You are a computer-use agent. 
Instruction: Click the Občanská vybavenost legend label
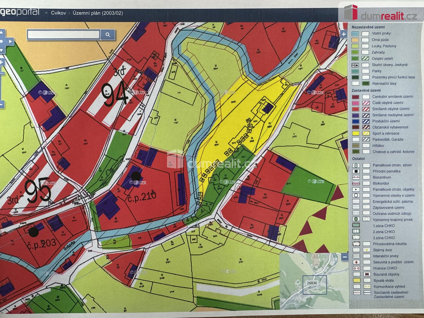coord(390,127)
